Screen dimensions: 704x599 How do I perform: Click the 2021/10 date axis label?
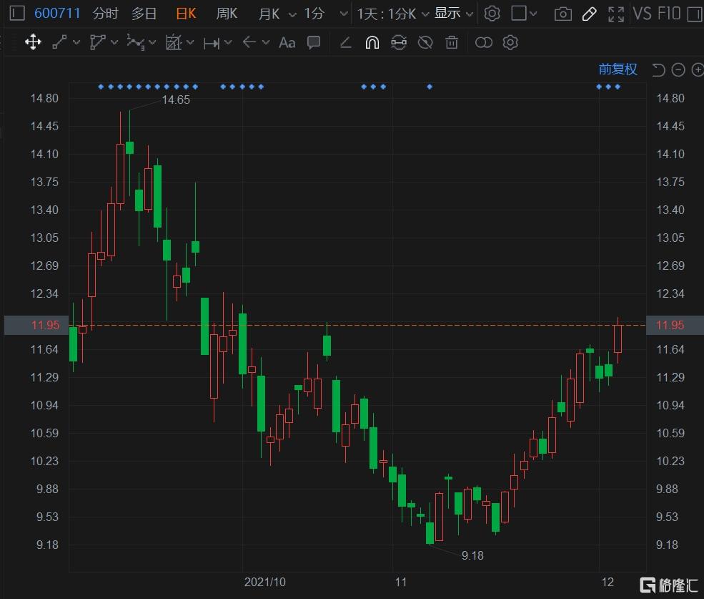[x=264, y=582]
